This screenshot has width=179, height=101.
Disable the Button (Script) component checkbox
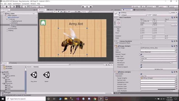coord(119,72)
